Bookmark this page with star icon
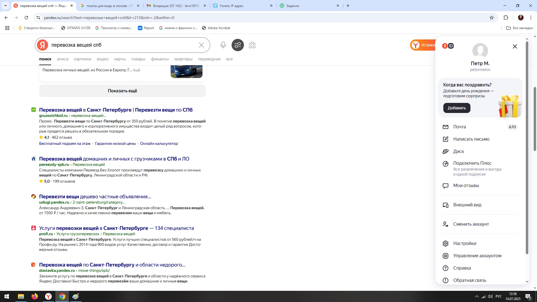Image resolution: width=537 pixels, height=302 pixels. (492, 18)
